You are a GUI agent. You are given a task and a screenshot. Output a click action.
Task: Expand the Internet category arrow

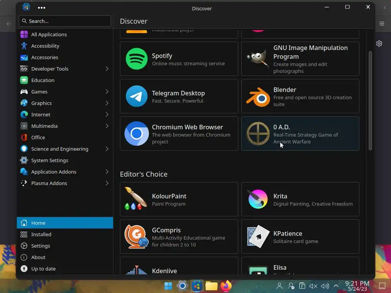[x=107, y=114]
